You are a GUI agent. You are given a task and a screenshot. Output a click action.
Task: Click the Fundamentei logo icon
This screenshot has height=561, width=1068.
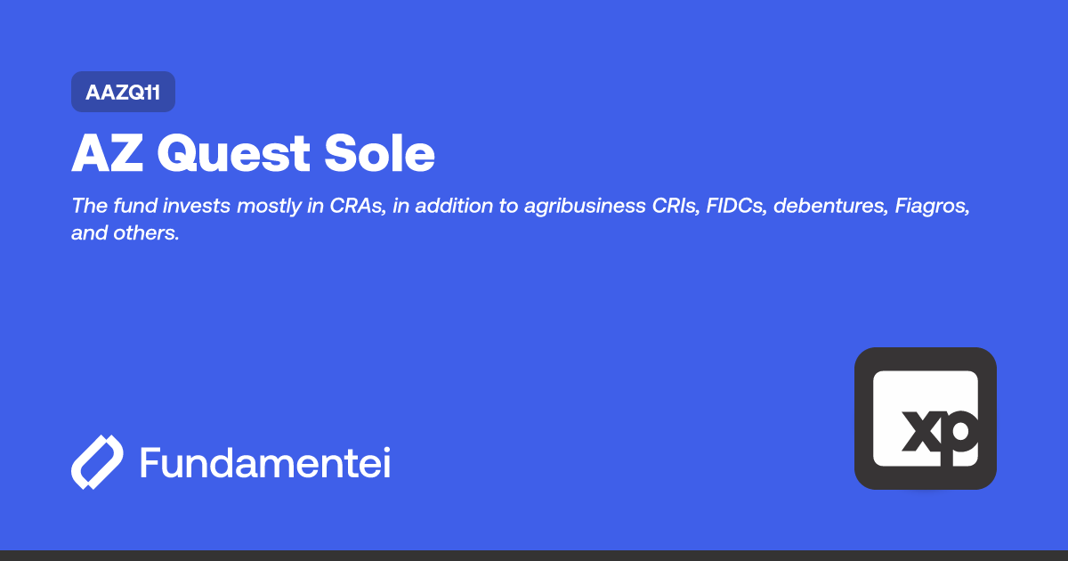click(96, 463)
